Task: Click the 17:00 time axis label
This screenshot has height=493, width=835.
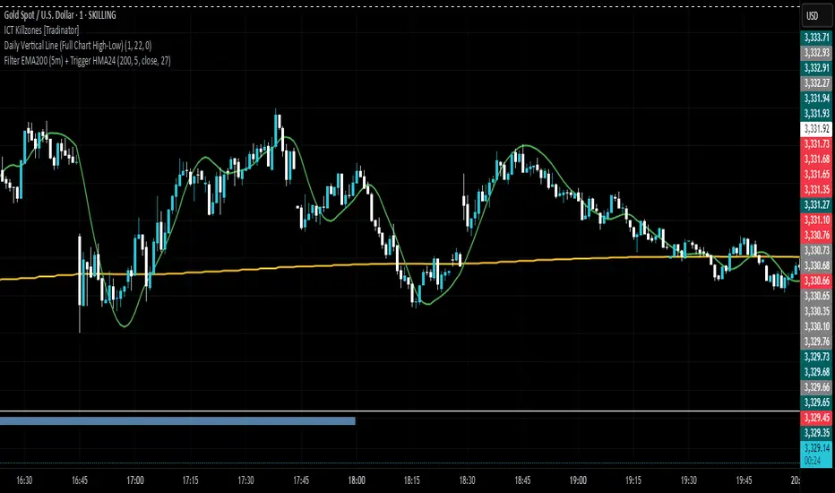Action: point(134,480)
